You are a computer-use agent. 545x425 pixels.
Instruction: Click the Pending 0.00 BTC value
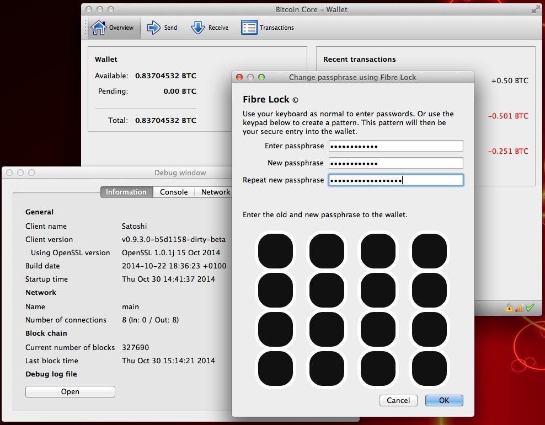(180, 92)
